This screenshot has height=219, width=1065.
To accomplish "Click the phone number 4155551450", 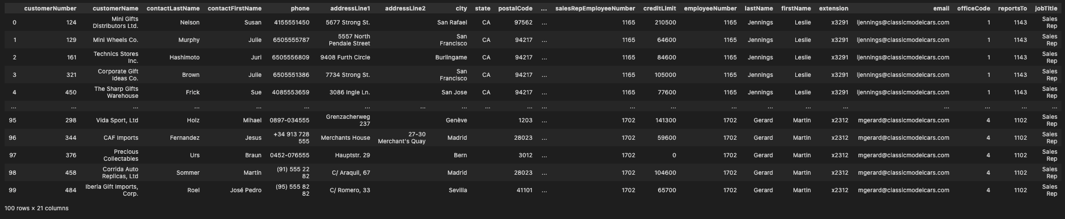I will coord(291,23).
